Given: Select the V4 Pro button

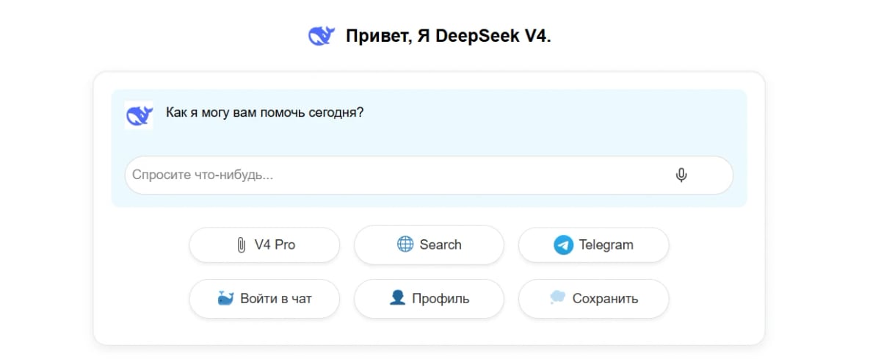Looking at the screenshot, I should pos(264,245).
